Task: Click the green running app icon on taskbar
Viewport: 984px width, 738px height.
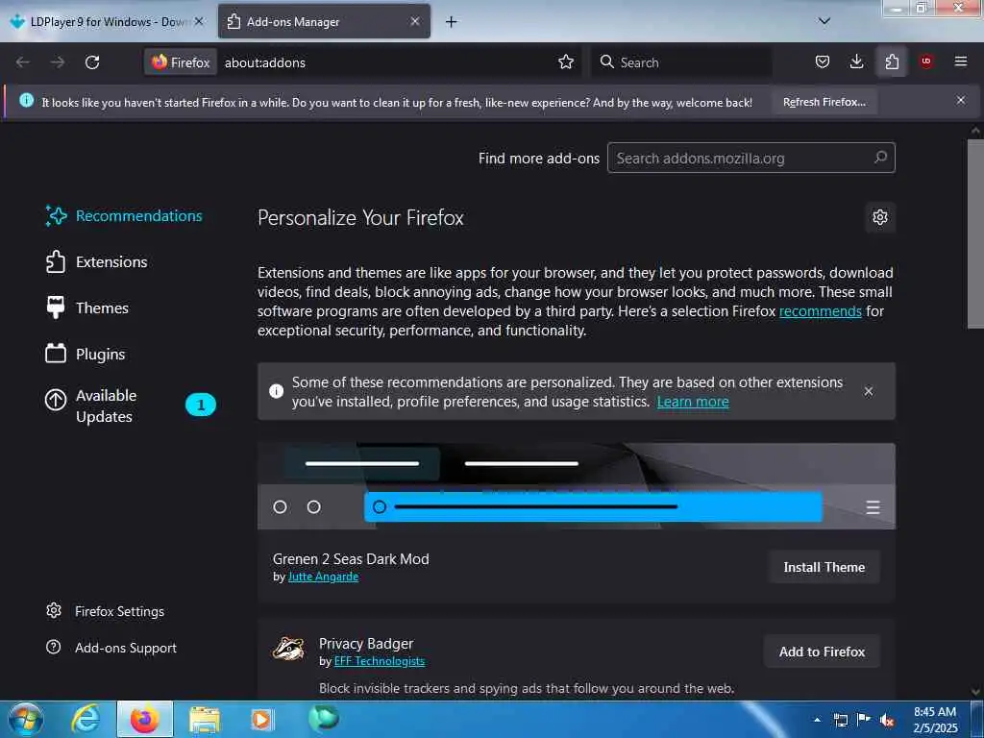Action: click(x=324, y=719)
